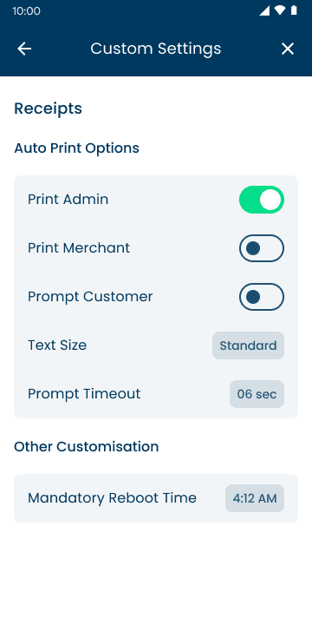The height and width of the screenshot is (625, 312).
Task: Open the 4:12 AM reboot time picker
Action: point(255,498)
